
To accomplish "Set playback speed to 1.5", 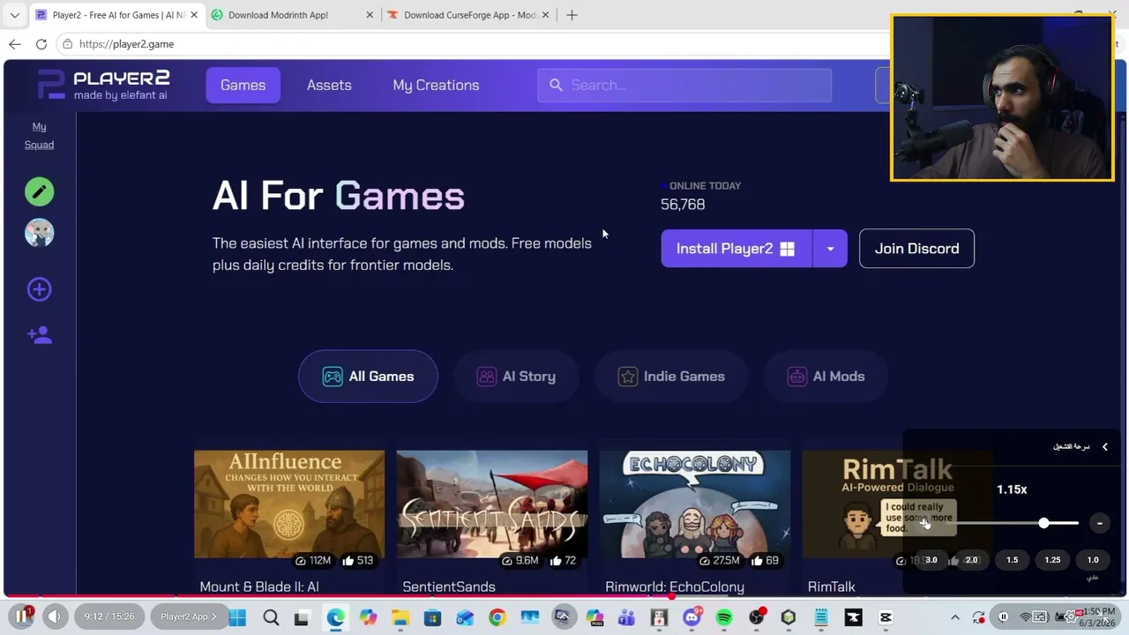I will [x=1012, y=560].
